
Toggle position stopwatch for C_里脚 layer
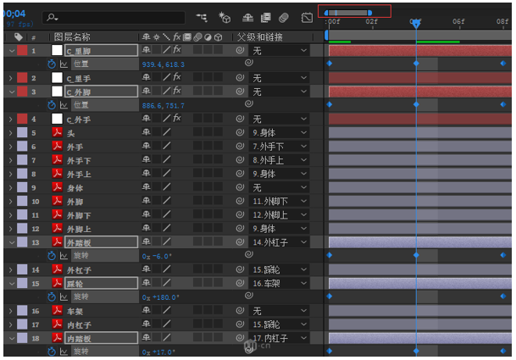52,64
